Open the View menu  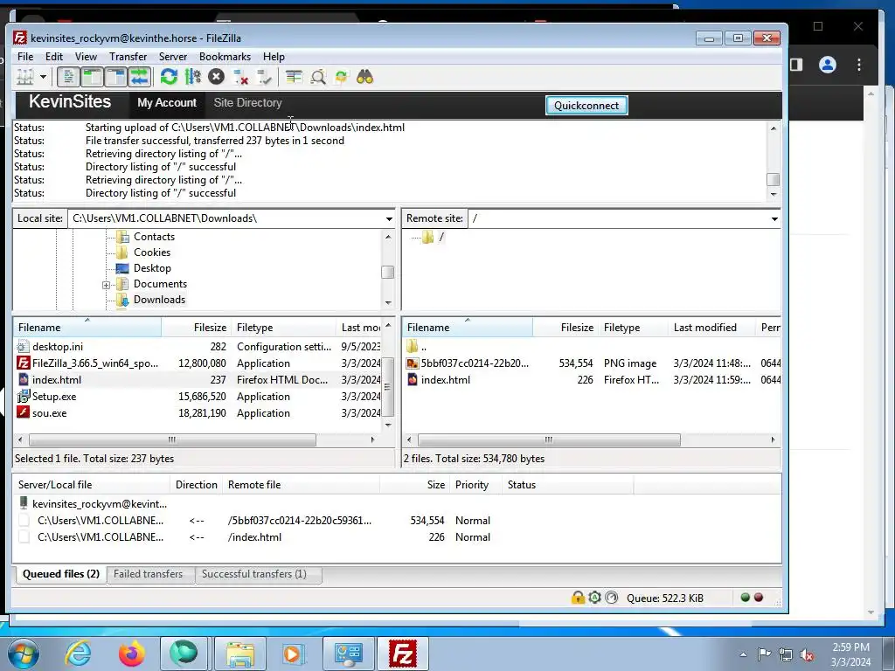pyautogui.click(x=86, y=57)
